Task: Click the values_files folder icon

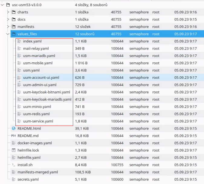Action: tap(14, 34)
